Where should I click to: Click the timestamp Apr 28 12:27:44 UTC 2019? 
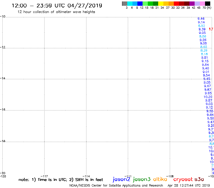point(189,185)
